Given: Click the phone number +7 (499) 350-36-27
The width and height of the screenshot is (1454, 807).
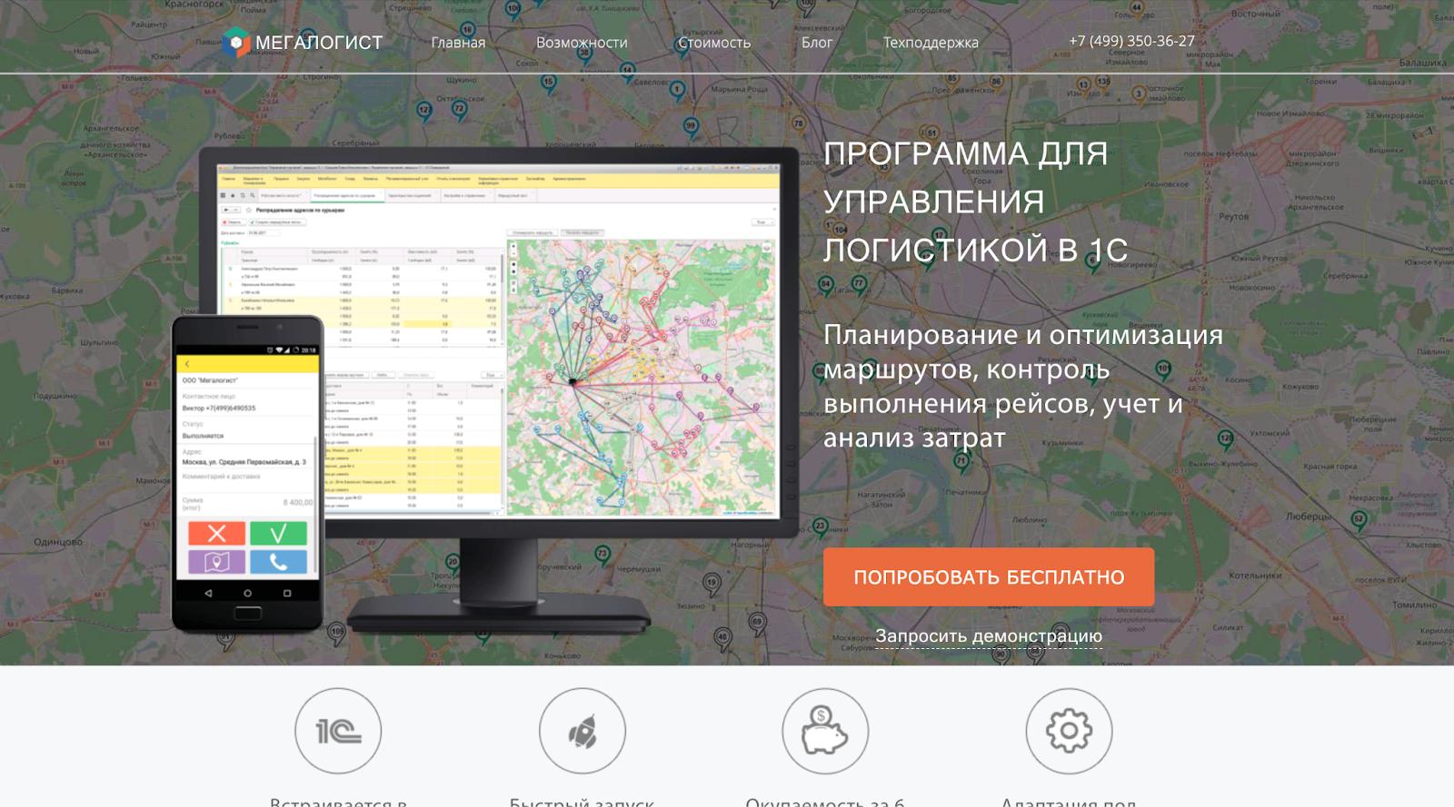Looking at the screenshot, I should pos(1131,41).
